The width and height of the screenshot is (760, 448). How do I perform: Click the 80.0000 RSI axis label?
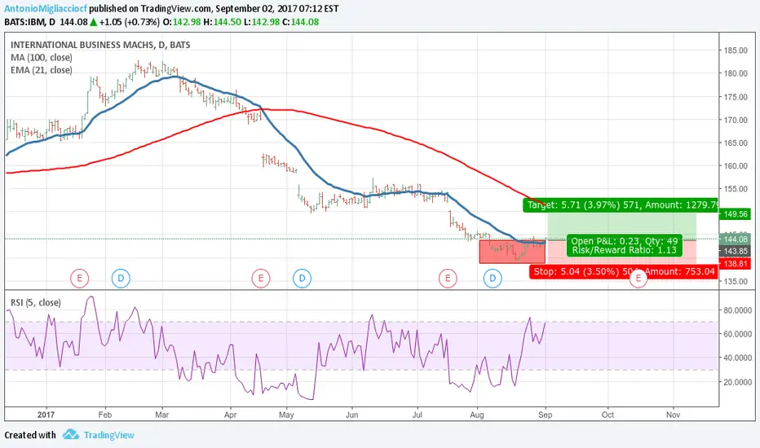(x=737, y=310)
